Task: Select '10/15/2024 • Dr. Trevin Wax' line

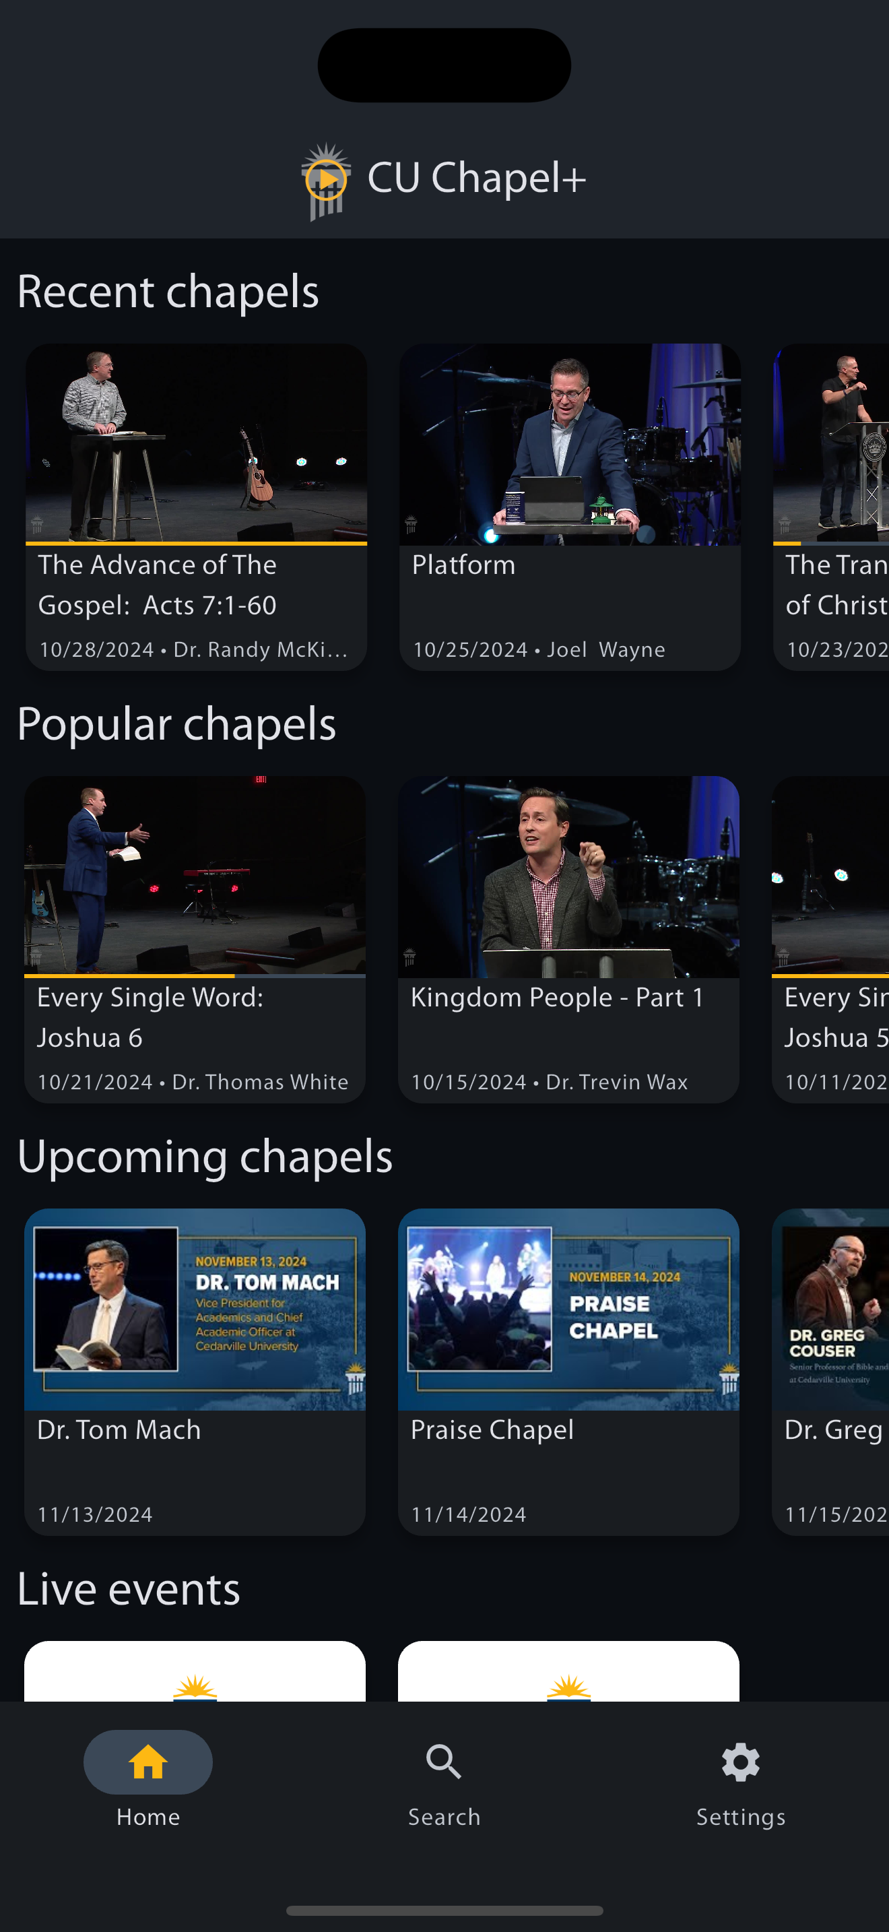Action: [550, 1083]
